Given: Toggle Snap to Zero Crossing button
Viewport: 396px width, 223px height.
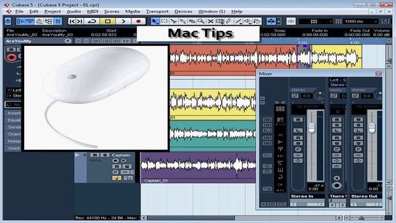Looking at the screenshot, I should pos(291,21).
